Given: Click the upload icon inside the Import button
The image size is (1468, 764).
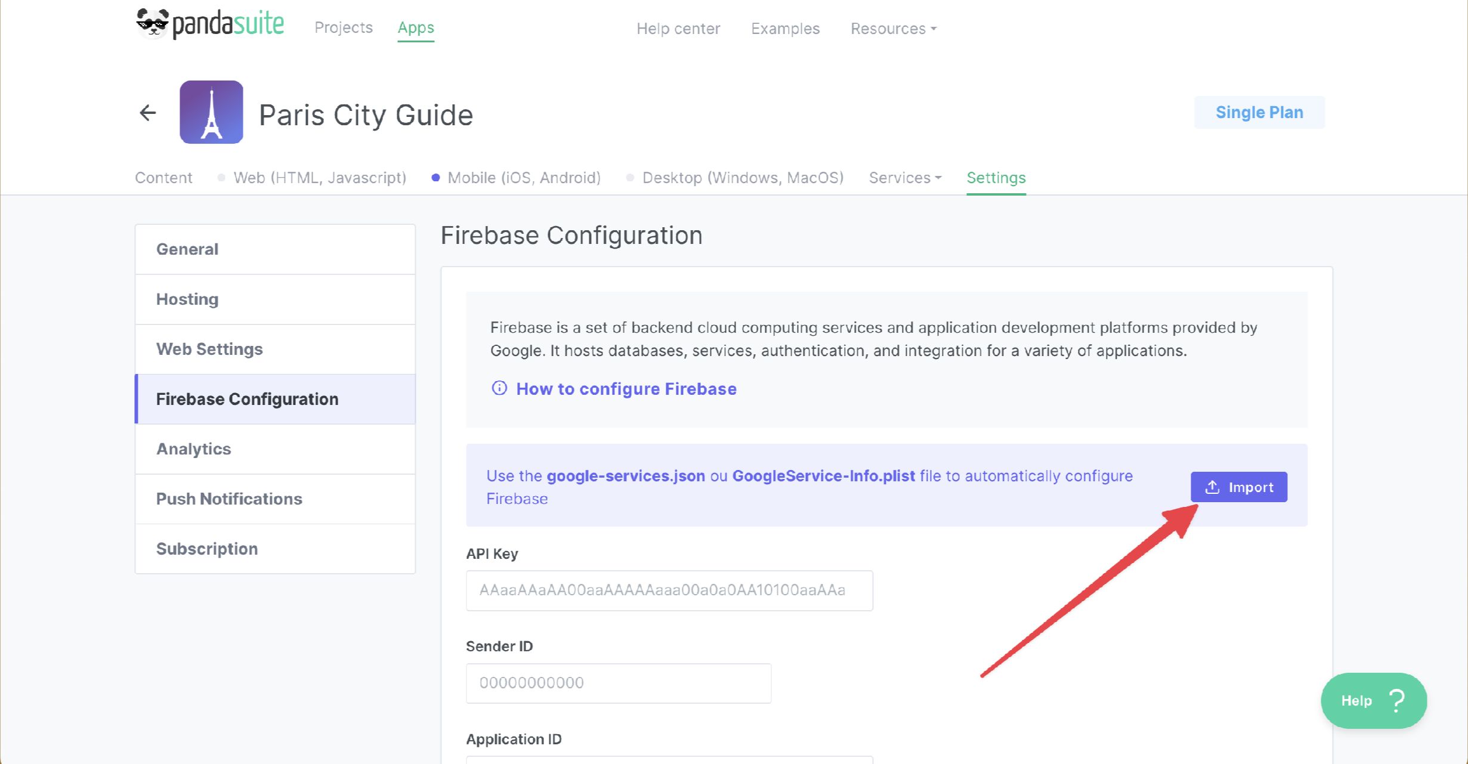Looking at the screenshot, I should pos(1212,487).
